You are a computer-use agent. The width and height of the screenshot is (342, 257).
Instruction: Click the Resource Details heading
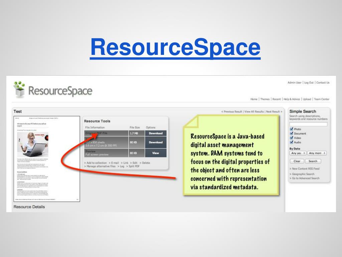tap(29, 207)
